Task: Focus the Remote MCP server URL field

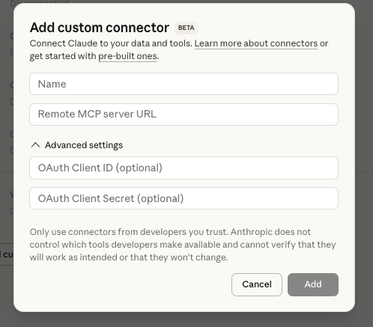Action: tap(184, 114)
